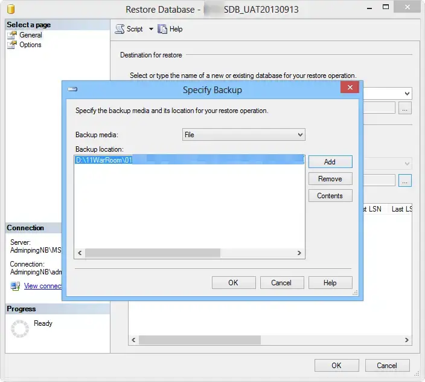Select the Options page
425x382 pixels.
coord(30,45)
